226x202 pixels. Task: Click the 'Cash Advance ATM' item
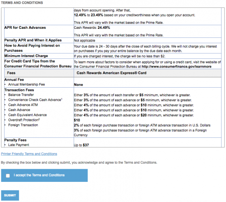coord(23,105)
